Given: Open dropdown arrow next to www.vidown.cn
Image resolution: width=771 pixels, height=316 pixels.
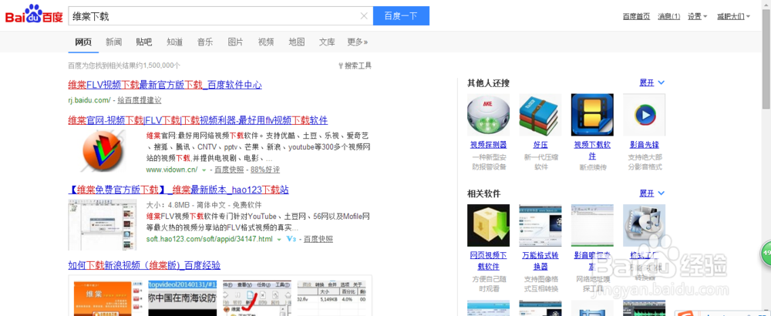Looking at the screenshot, I should coord(204,170).
